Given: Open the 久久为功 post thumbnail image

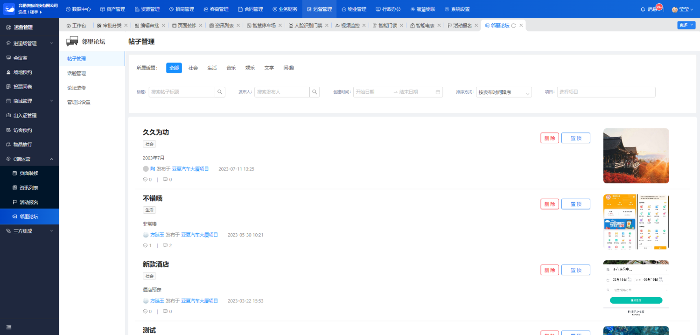Looking at the screenshot, I should click(x=636, y=156).
